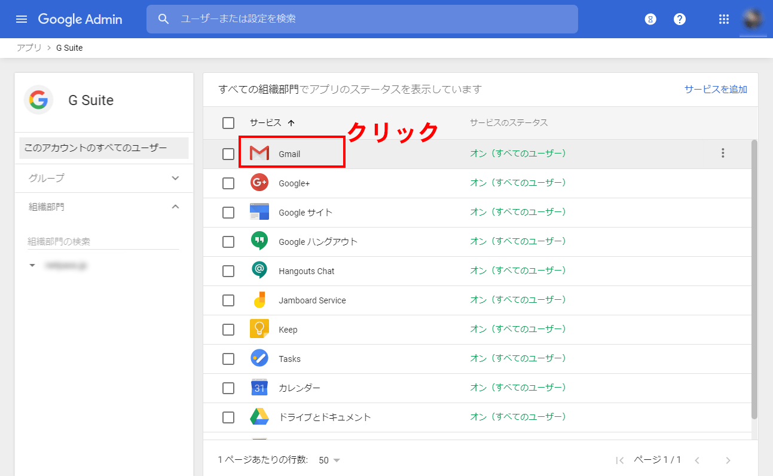The image size is (773, 476).
Task: Click the Google Sites icon
Action: click(259, 212)
